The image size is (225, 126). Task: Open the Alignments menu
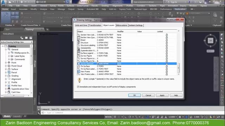point(117,6)
